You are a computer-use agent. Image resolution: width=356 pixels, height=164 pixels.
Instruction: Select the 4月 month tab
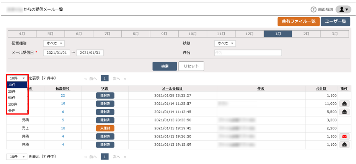pos(22,34)
